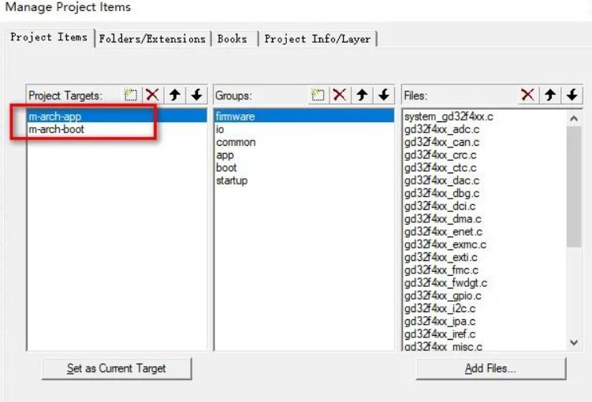This screenshot has height=402, width=592.
Task: Move file down using Files arrow icon
Action: tap(572, 95)
